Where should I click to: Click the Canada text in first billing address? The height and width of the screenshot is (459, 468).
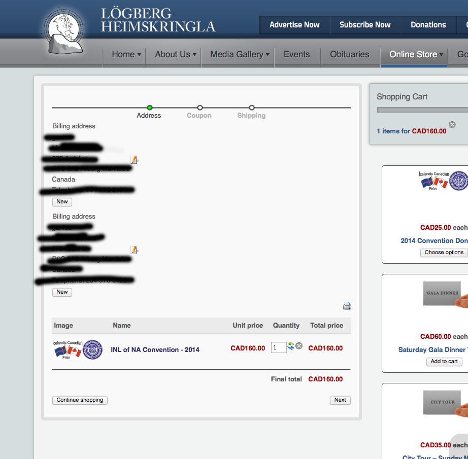coord(63,179)
